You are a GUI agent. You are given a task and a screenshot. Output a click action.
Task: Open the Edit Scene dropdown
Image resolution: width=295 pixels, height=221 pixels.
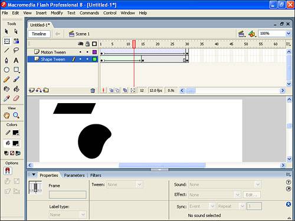(x=242, y=34)
